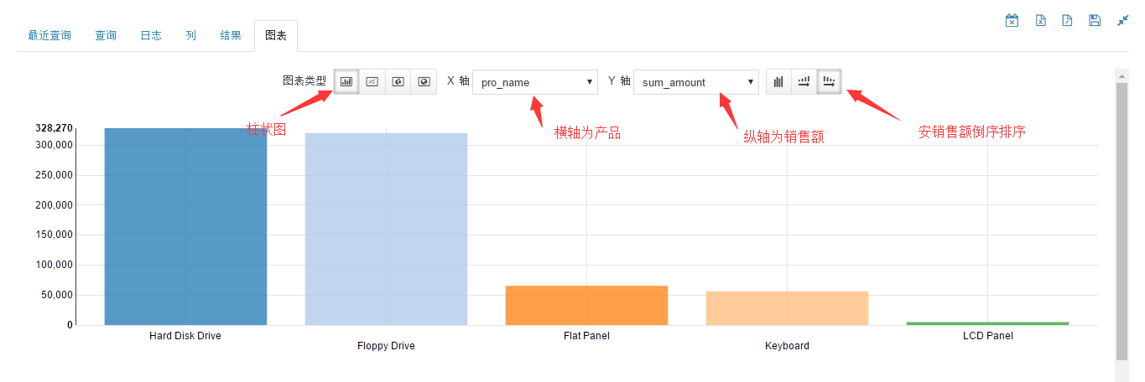Click the 150,000 axis tick label
Viewport: 1145px width, 382px height.
tap(55, 235)
